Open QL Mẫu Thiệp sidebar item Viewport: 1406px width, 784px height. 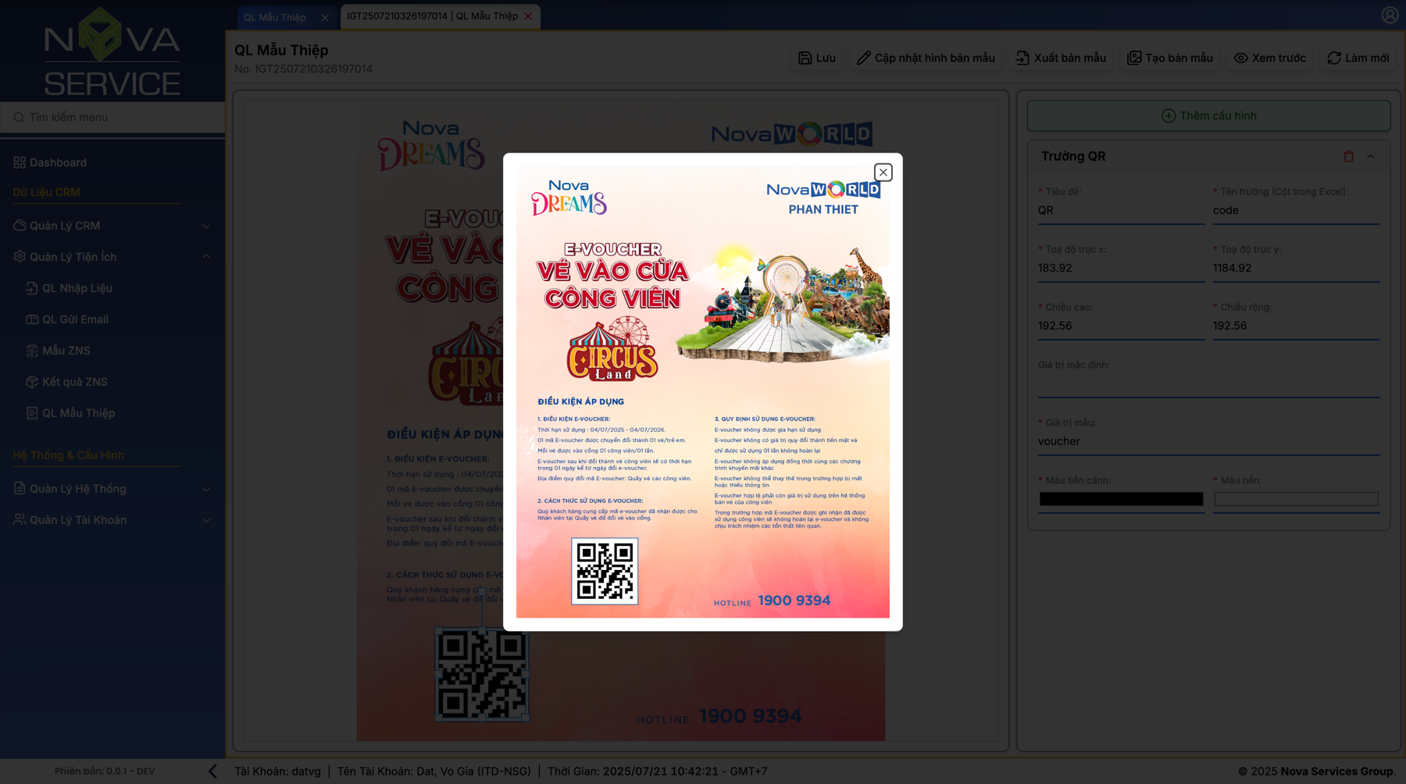(x=78, y=413)
